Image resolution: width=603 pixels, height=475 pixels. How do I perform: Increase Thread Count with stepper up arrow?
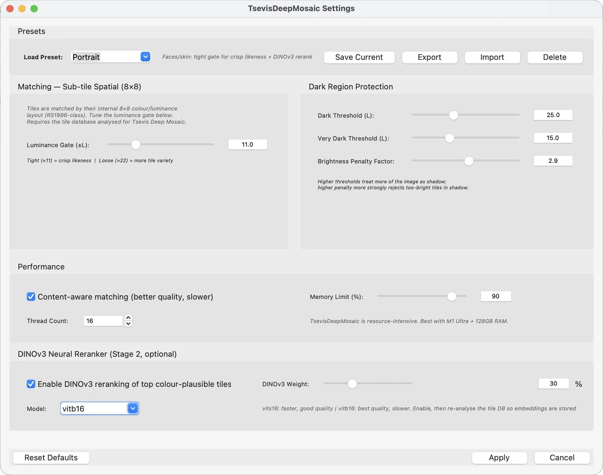[128, 318]
